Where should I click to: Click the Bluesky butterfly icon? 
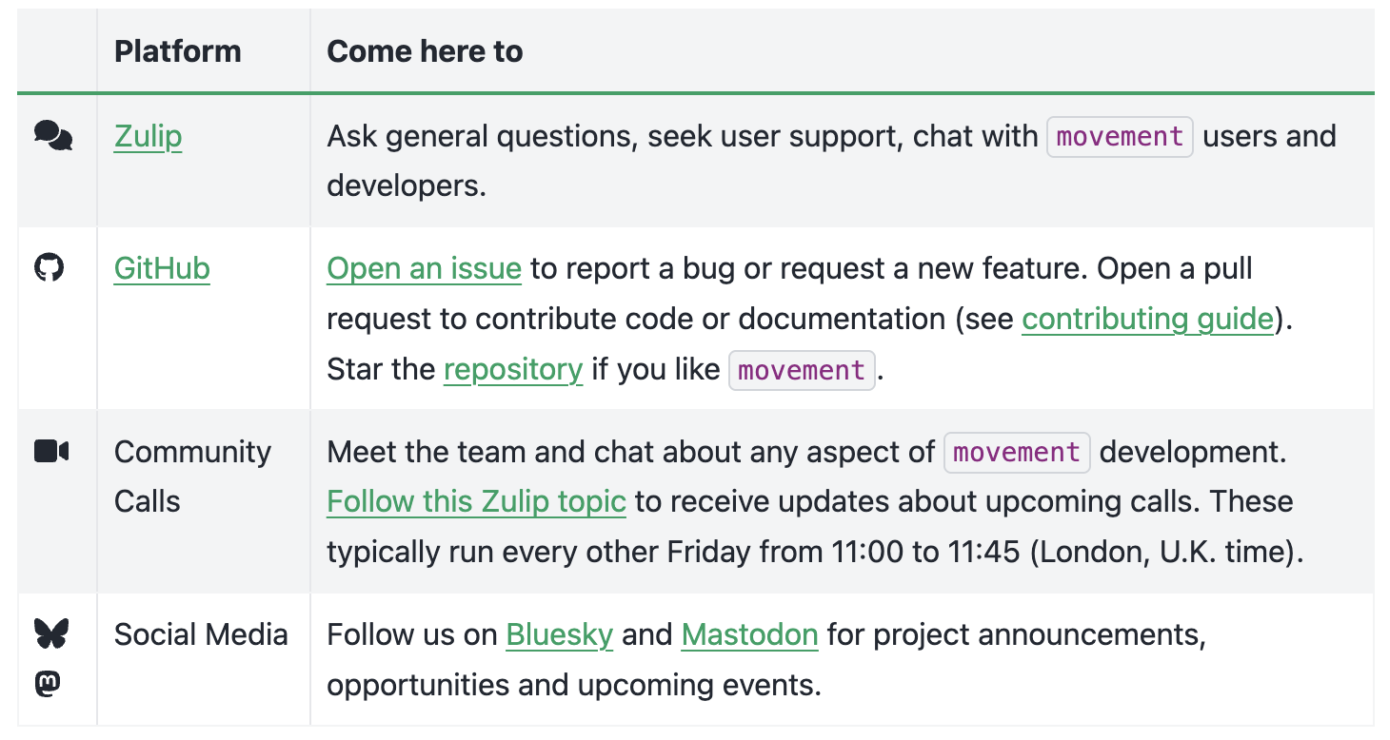(50, 633)
